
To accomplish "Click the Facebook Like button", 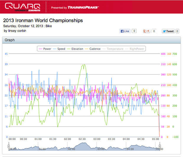I will point(125,31).
